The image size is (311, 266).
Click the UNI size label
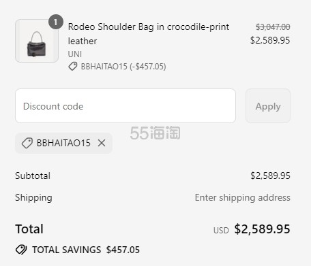point(75,54)
